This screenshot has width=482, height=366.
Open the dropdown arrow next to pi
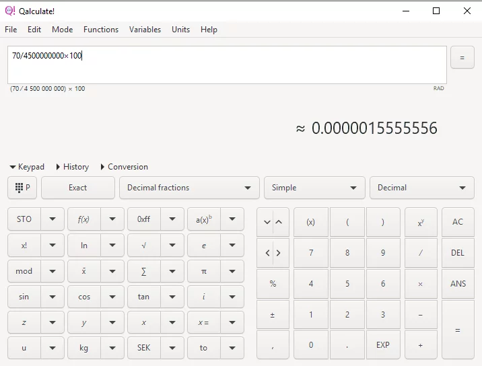[232, 271]
